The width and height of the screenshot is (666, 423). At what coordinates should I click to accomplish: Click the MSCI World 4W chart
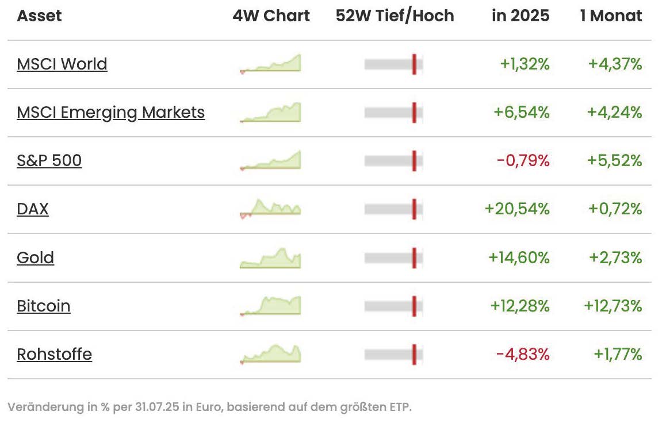click(x=270, y=64)
